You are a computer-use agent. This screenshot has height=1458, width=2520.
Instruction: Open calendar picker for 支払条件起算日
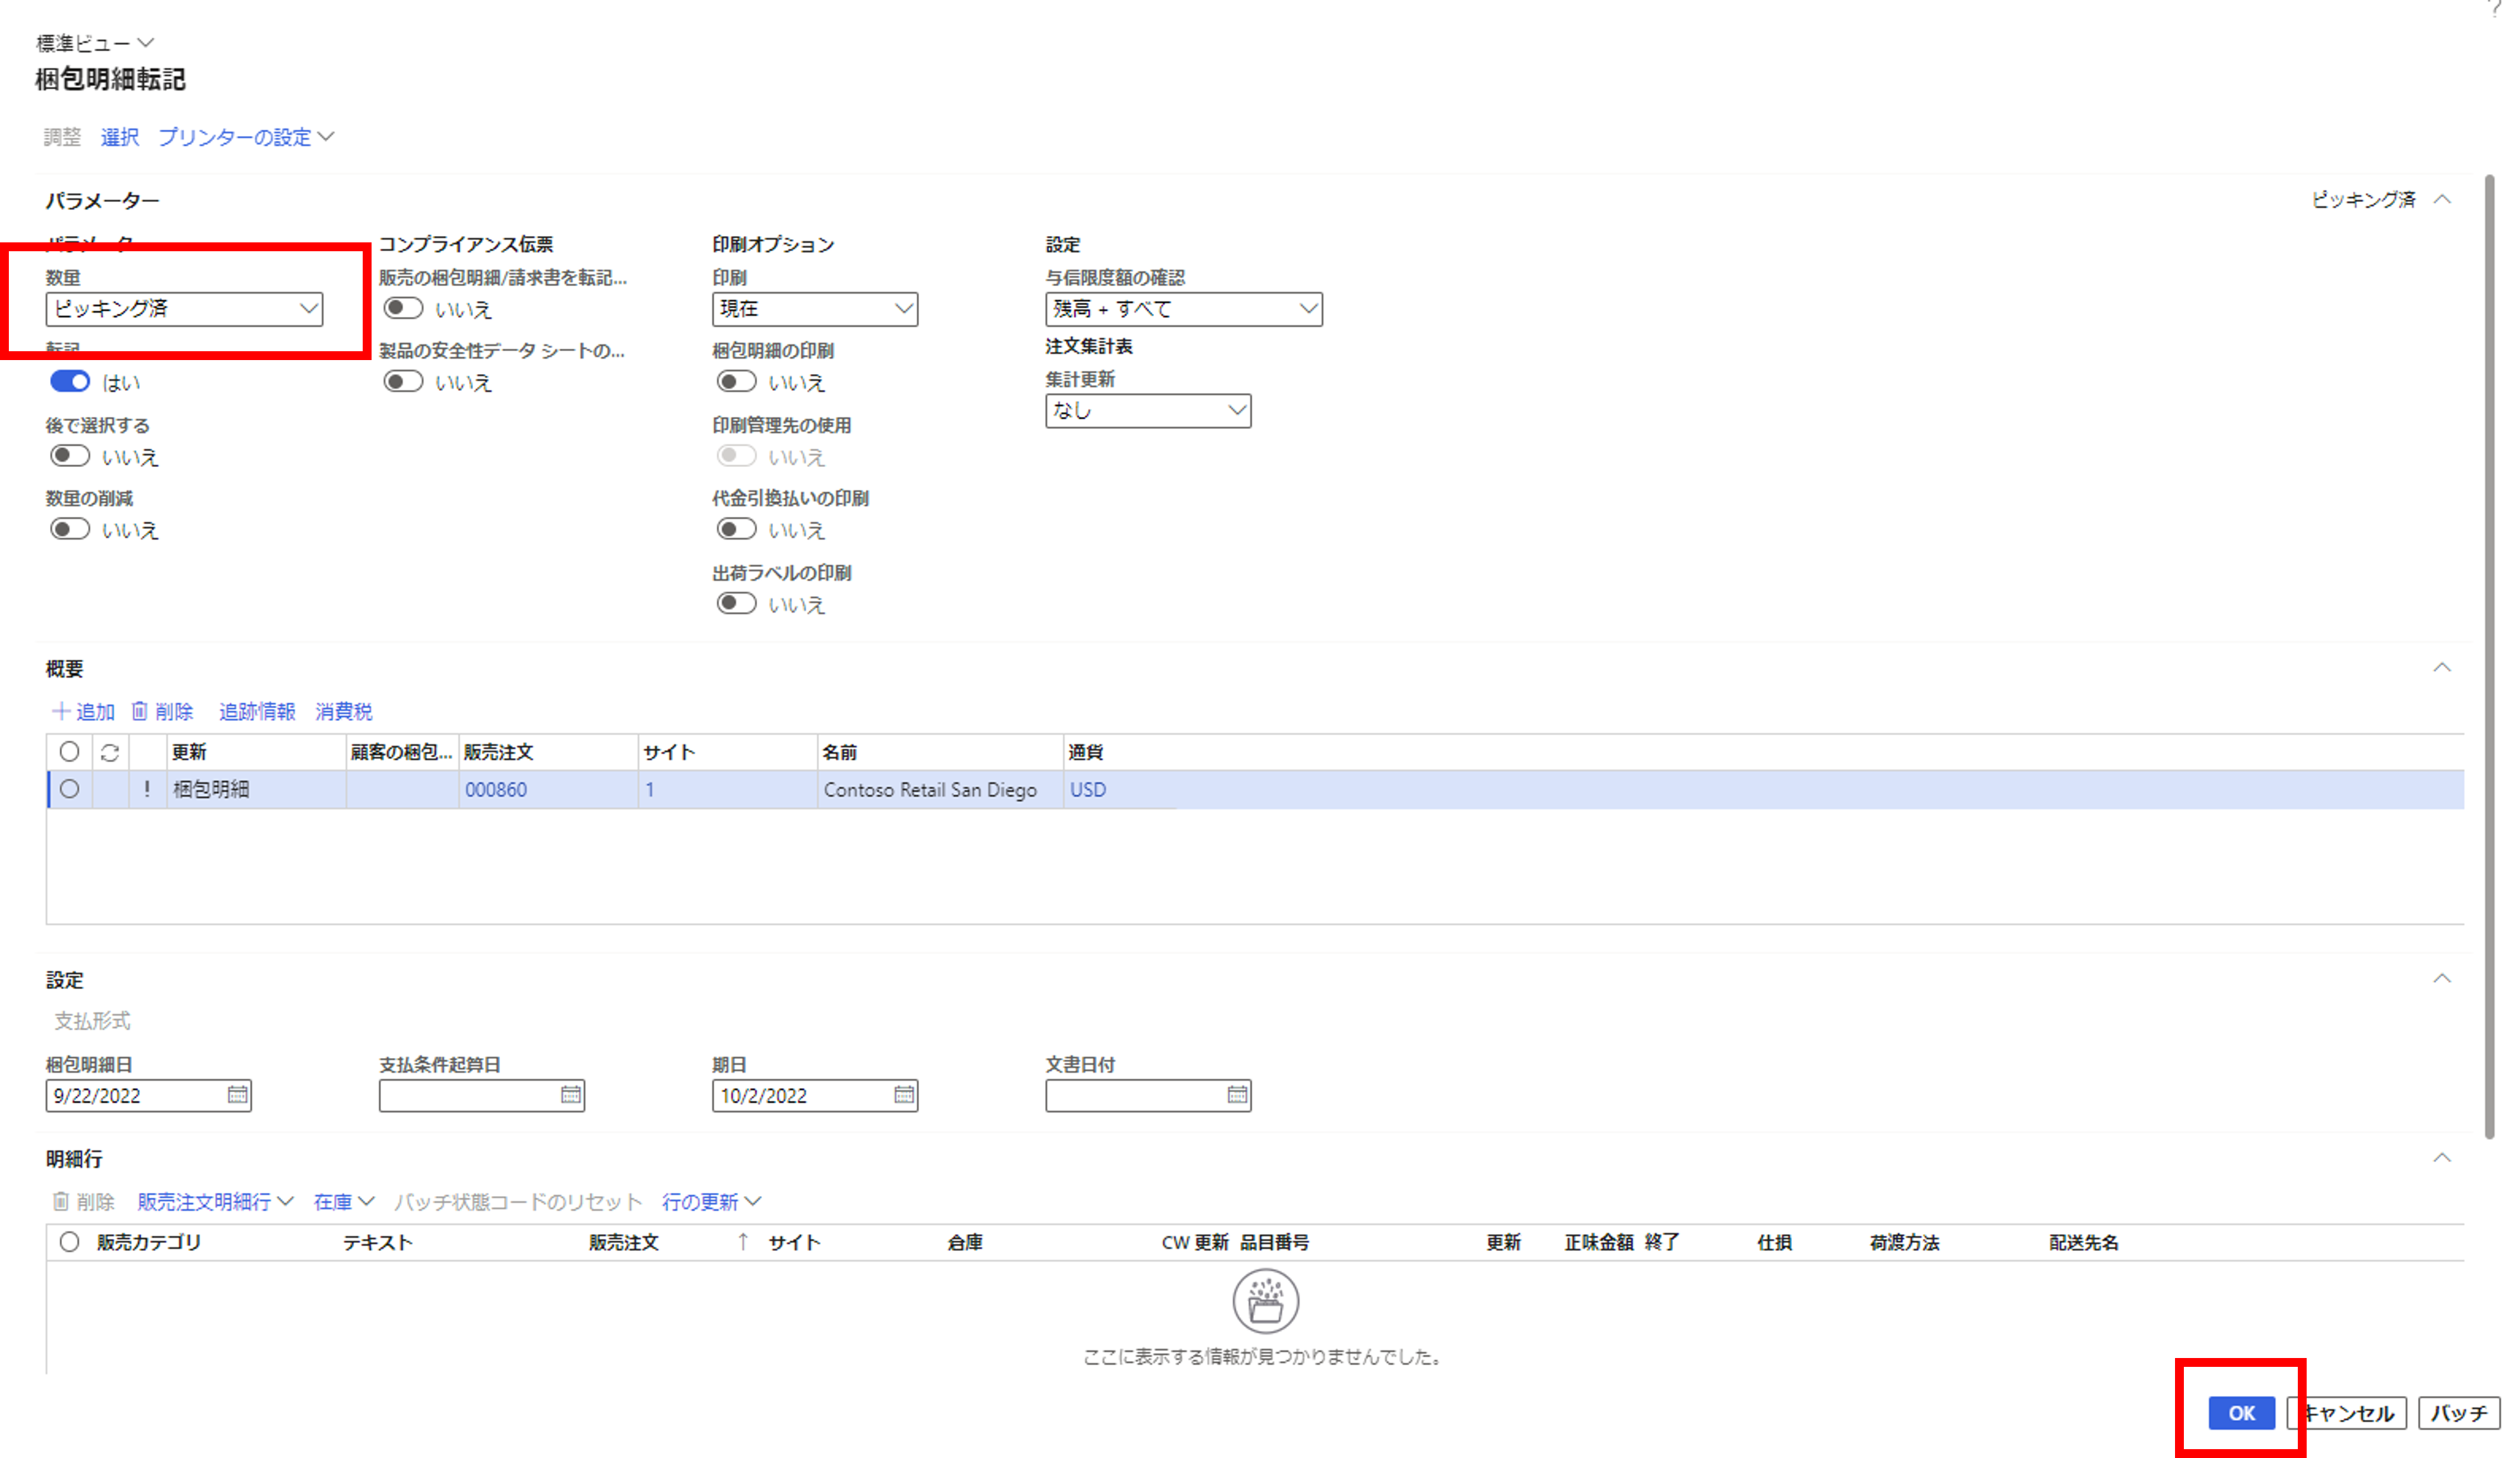[571, 1095]
